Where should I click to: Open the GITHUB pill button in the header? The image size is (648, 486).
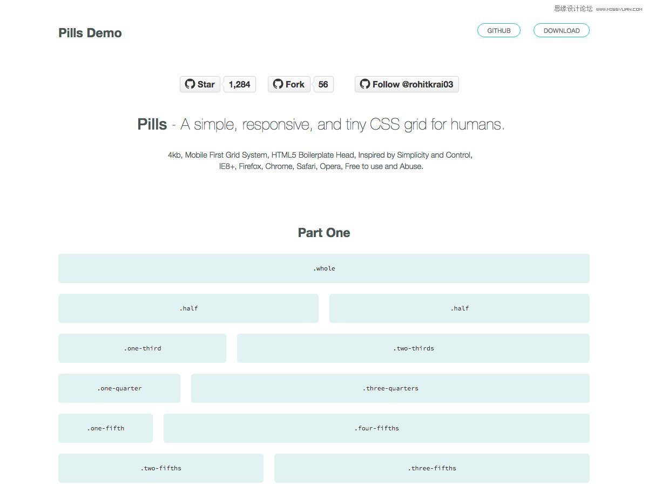[499, 31]
